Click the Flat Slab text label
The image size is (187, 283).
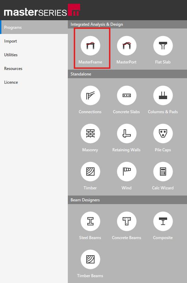coord(163,62)
